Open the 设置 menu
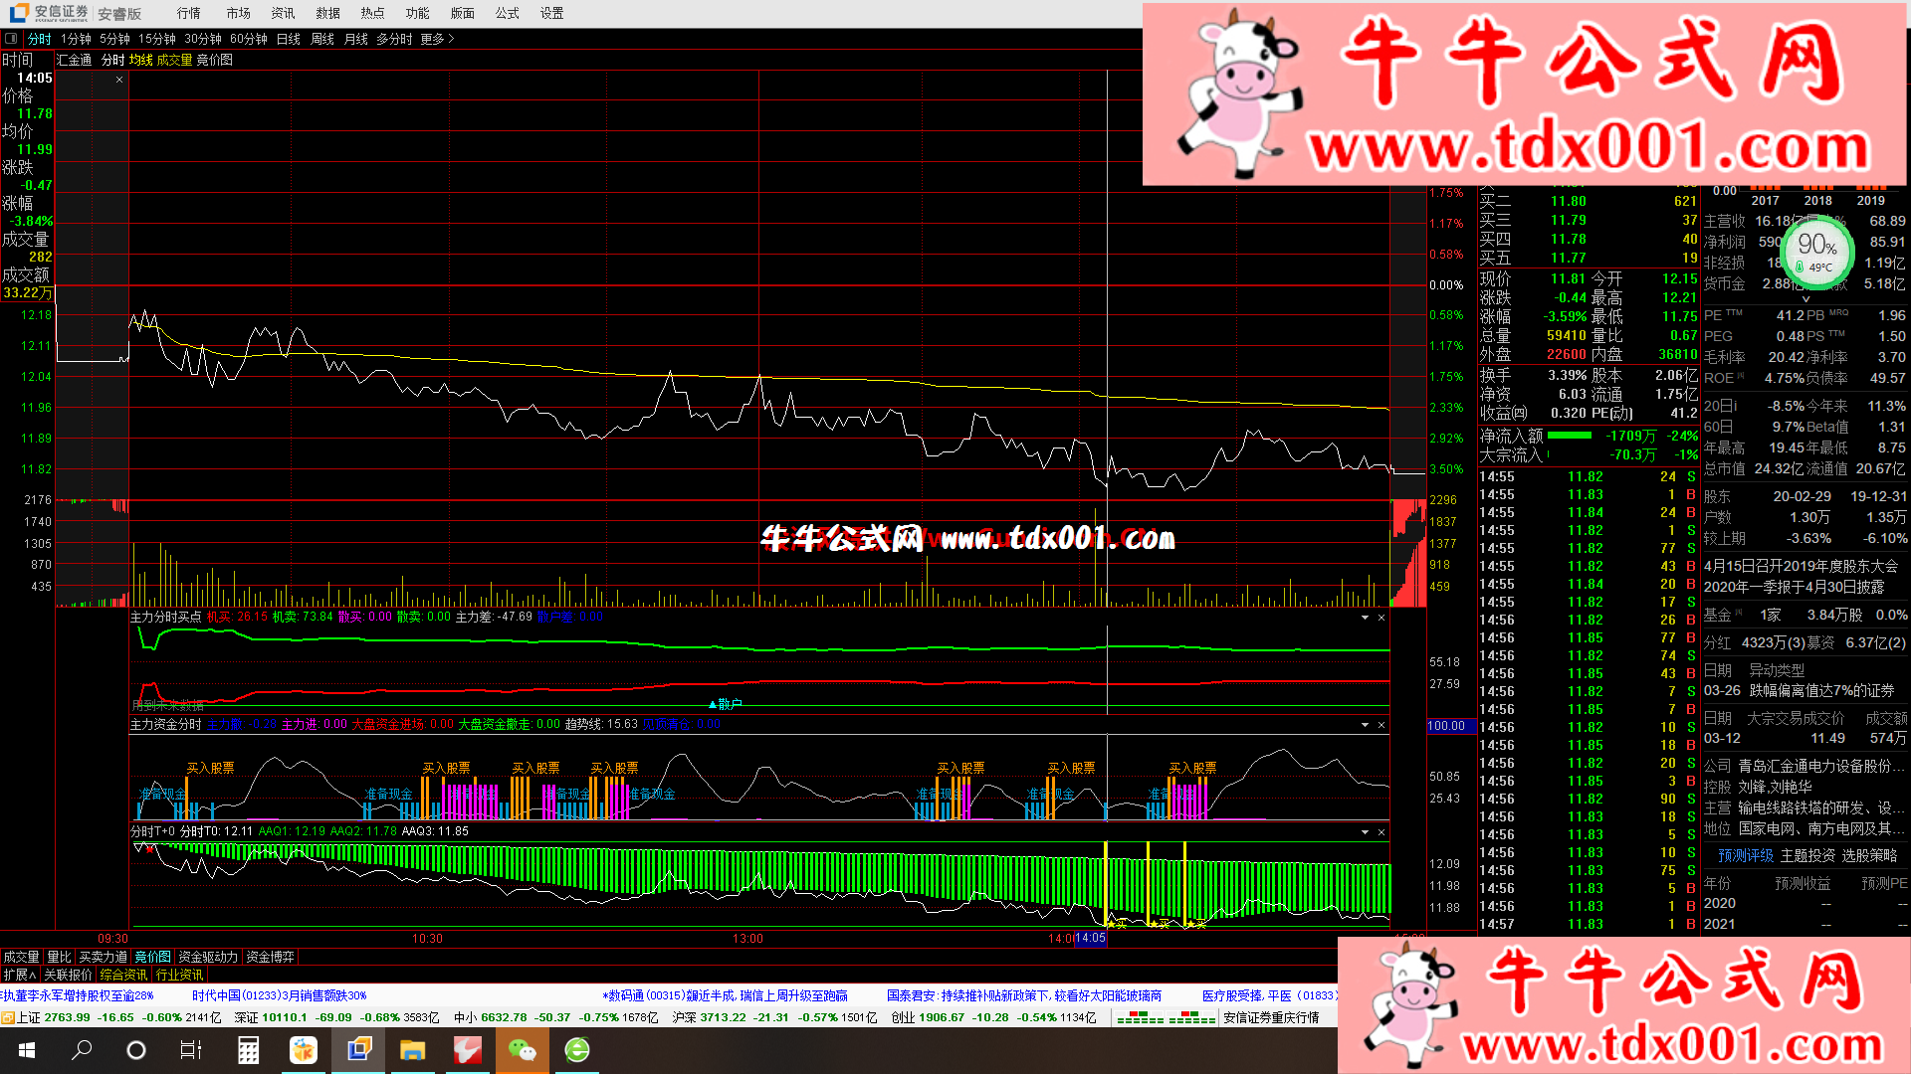Image resolution: width=1911 pixels, height=1074 pixels. pyautogui.click(x=551, y=13)
